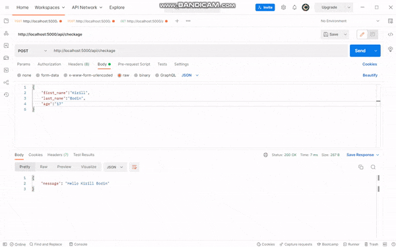
Task: Click the Invite button
Action: pyautogui.click(x=265, y=7)
